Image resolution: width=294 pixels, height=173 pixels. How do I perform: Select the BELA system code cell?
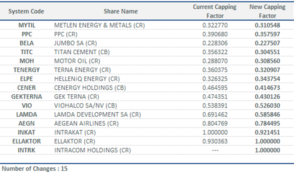[x=27, y=43]
